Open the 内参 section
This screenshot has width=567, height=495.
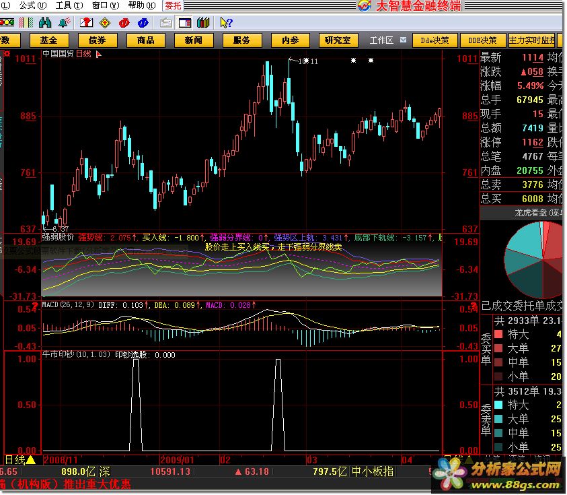click(x=290, y=40)
